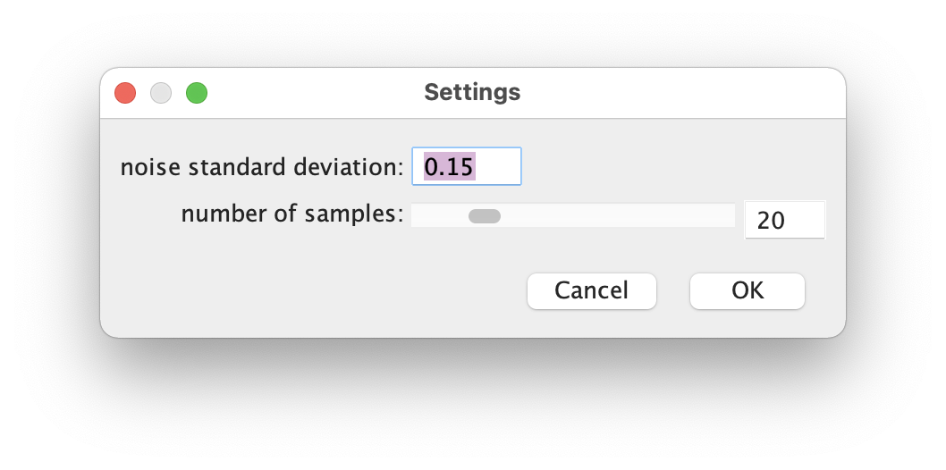Click the far left end of samples slider
Viewport: 946px width, 470px height.
415,215
